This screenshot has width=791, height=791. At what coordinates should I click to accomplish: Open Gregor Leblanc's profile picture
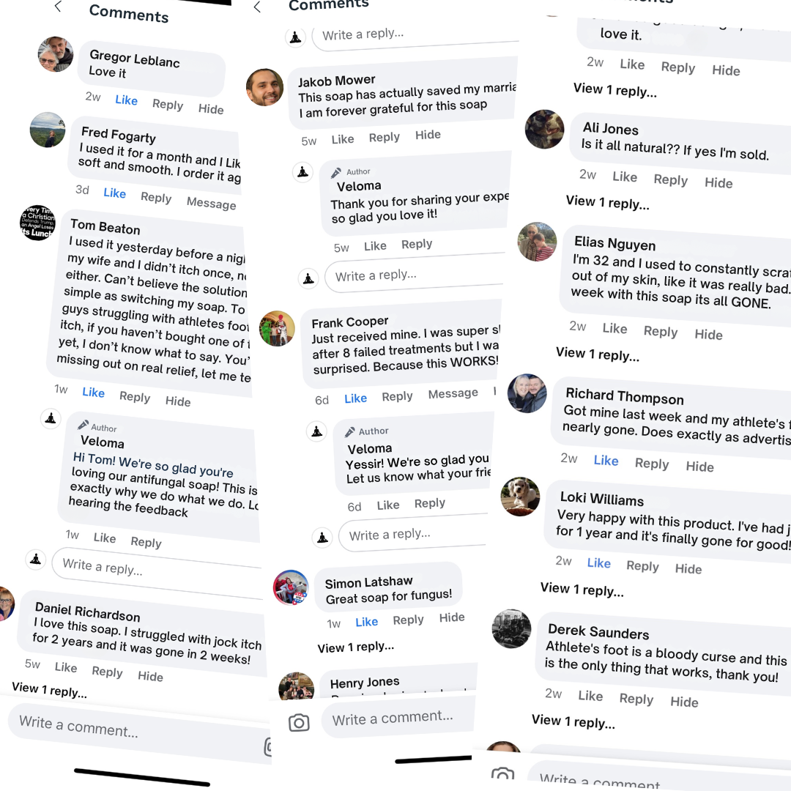point(56,54)
